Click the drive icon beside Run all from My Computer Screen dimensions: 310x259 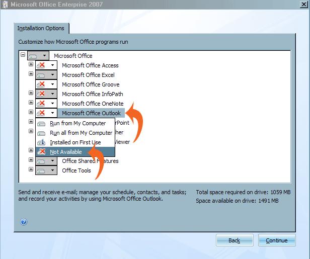tap(41, 133)
